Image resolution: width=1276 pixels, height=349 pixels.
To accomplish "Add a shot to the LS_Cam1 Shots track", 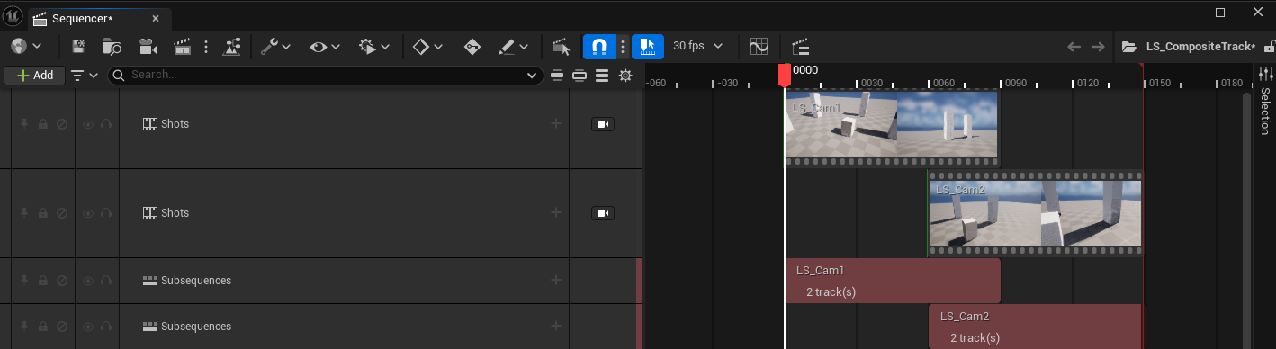I will [556, 123].
